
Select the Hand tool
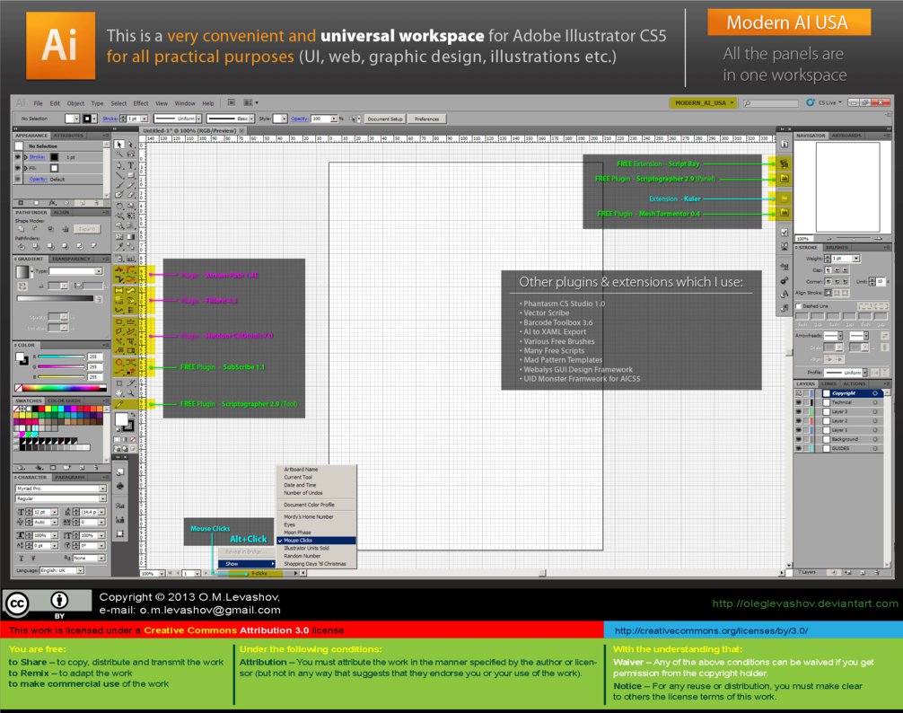point(118,392)
